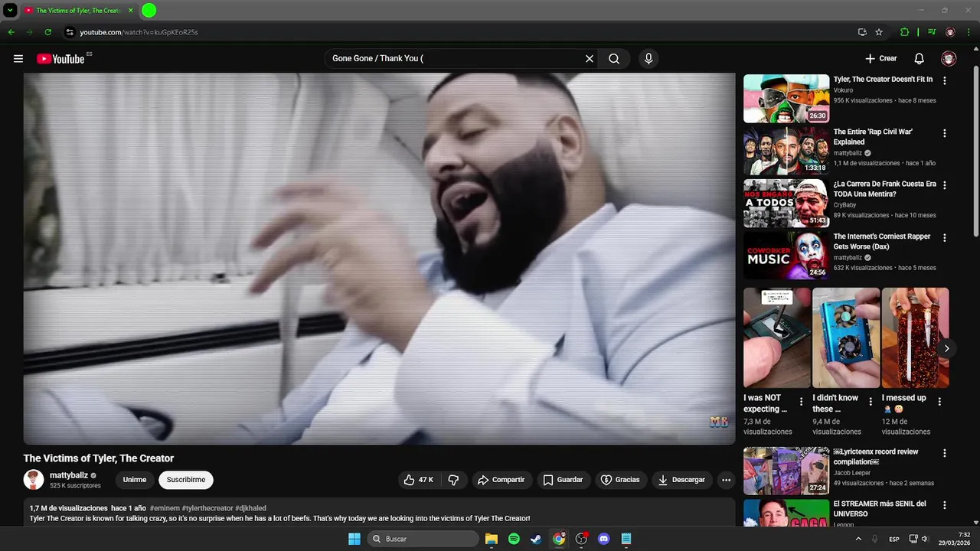Select 'The Victims of Tyler, The Creator' tab
This screenshot has height=551, width=980.
click(x=78, y=11)
